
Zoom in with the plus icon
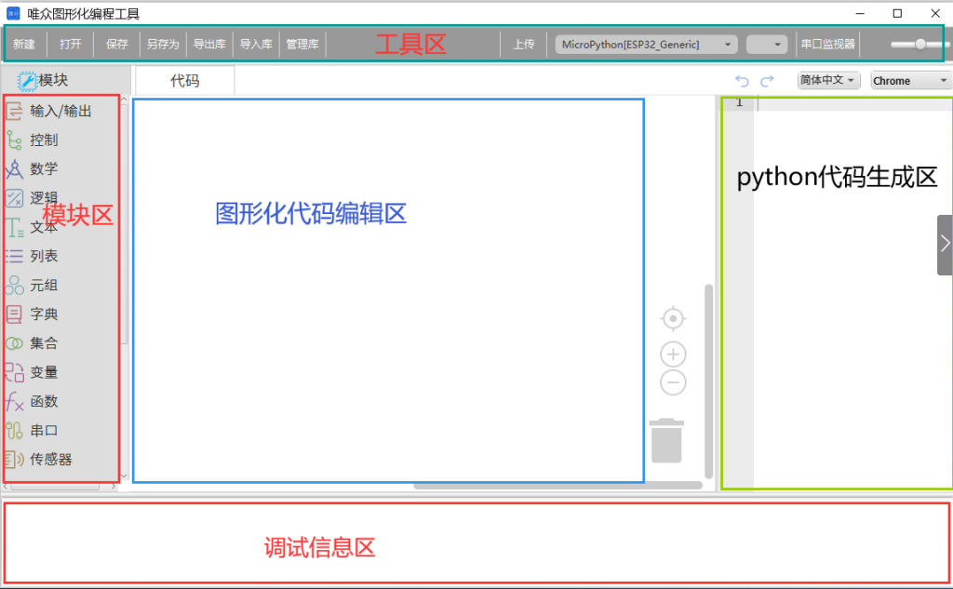[673, 355]
